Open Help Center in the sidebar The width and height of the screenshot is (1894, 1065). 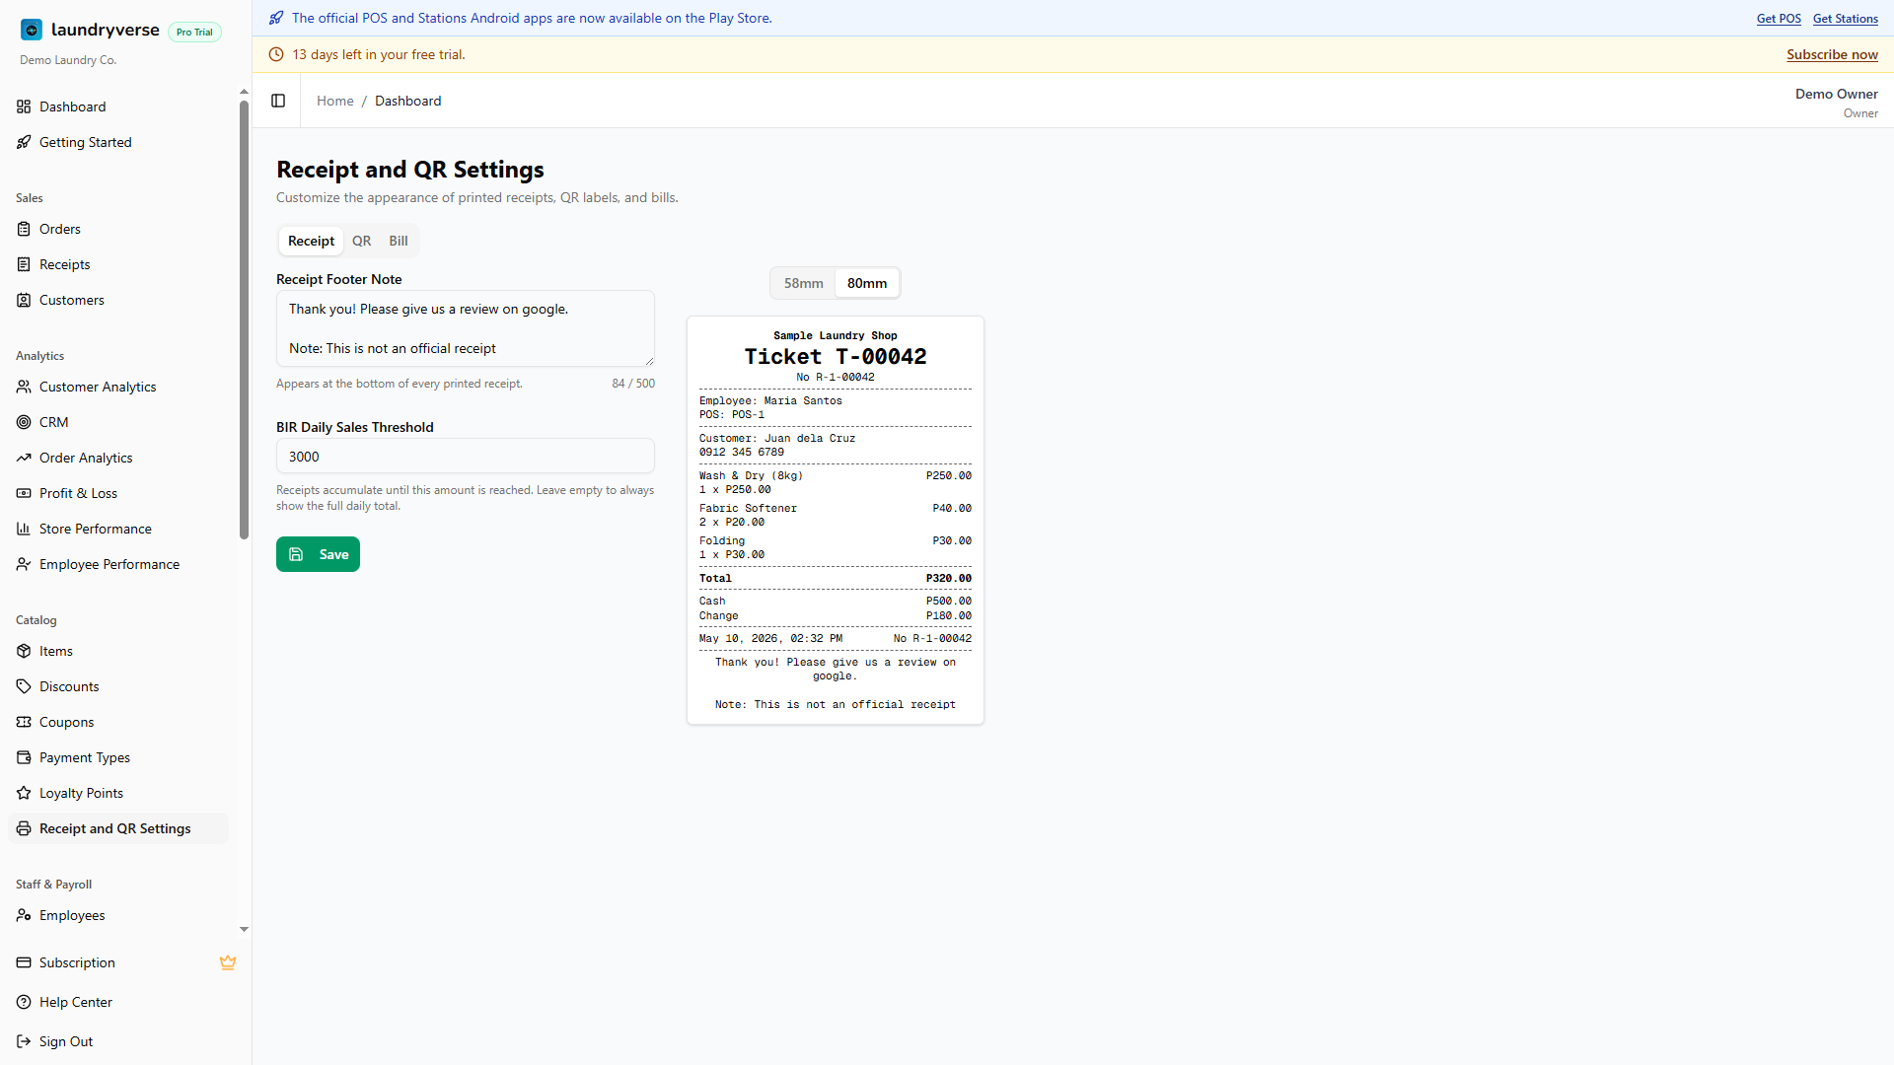[x=118, y=1002]
